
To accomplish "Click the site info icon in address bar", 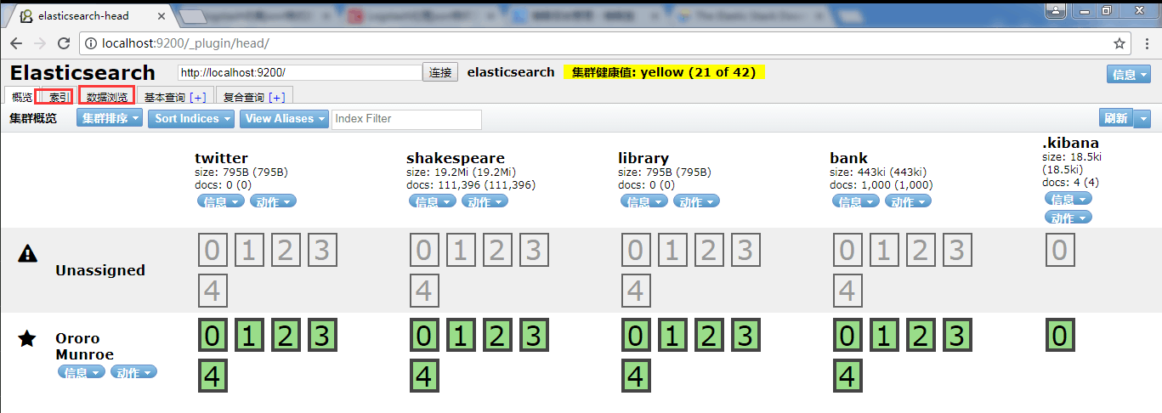I will click(91, 43).
